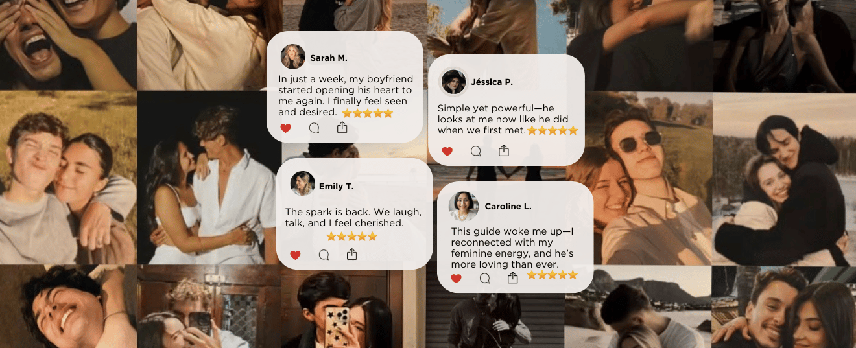Click Emily T.'s avatar photo
This screenshot has width=856, height=348.
(303, 183)
